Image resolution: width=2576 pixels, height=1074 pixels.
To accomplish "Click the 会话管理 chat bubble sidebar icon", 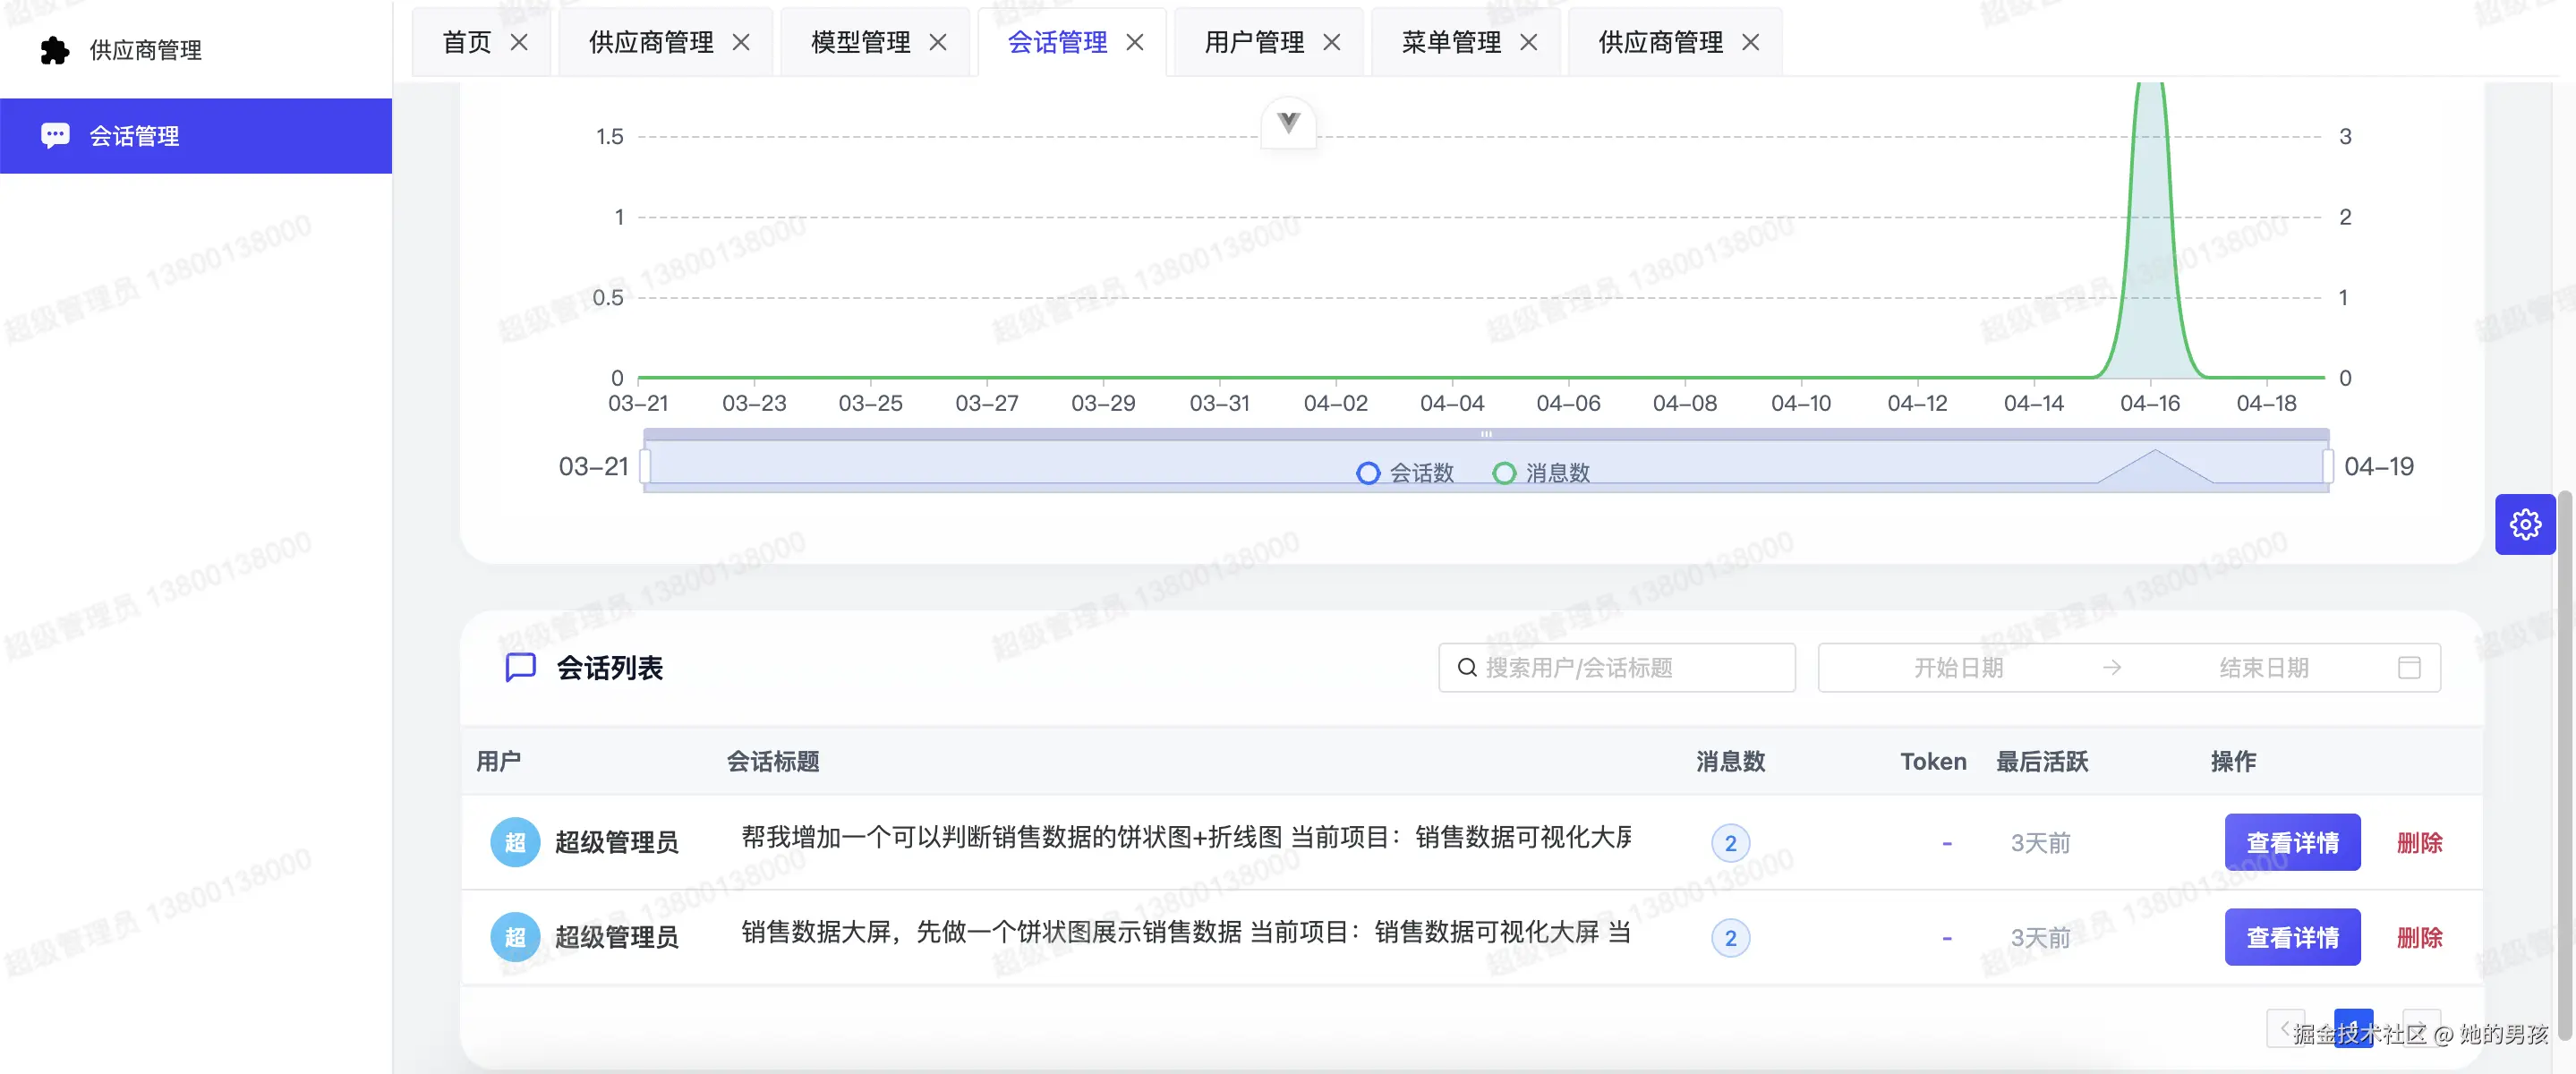I will click(x=55, y=135).
